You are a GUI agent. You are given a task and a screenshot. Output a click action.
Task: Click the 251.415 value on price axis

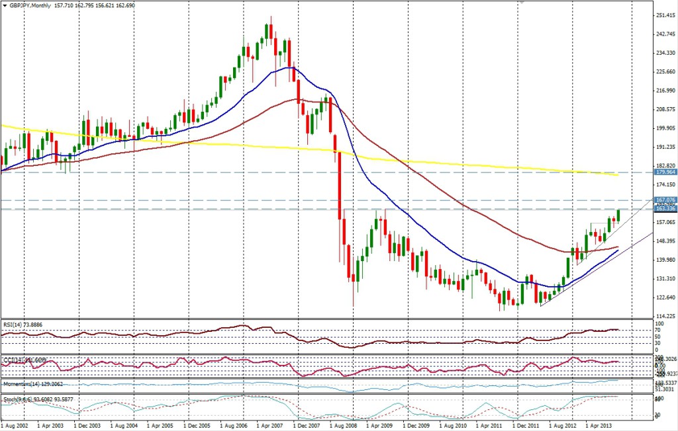click(x=664, y=15)
